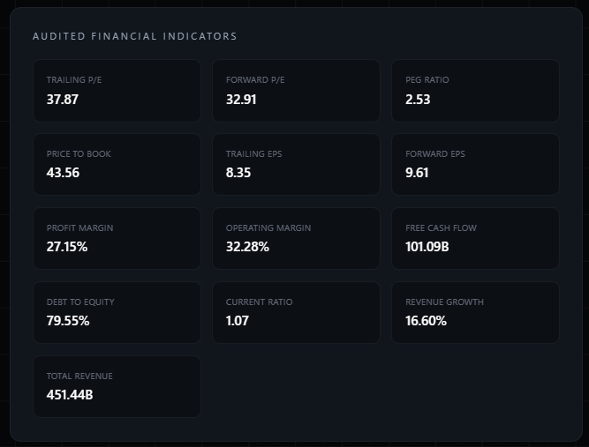Select the Price to Book label

(79, 154)
